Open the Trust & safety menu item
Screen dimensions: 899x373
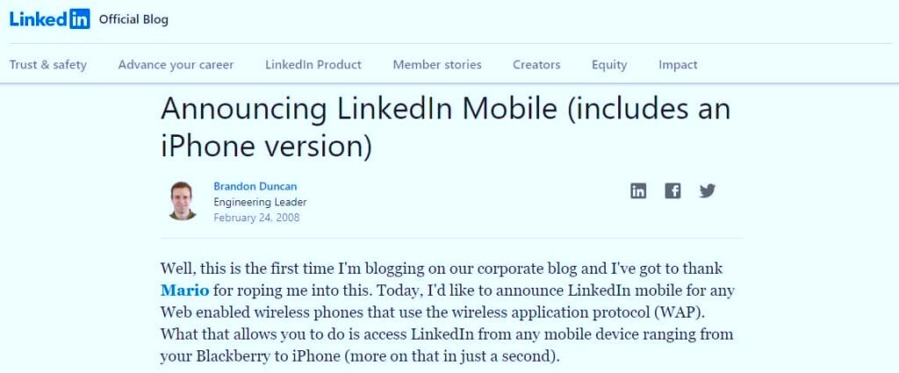pos(48,65)
